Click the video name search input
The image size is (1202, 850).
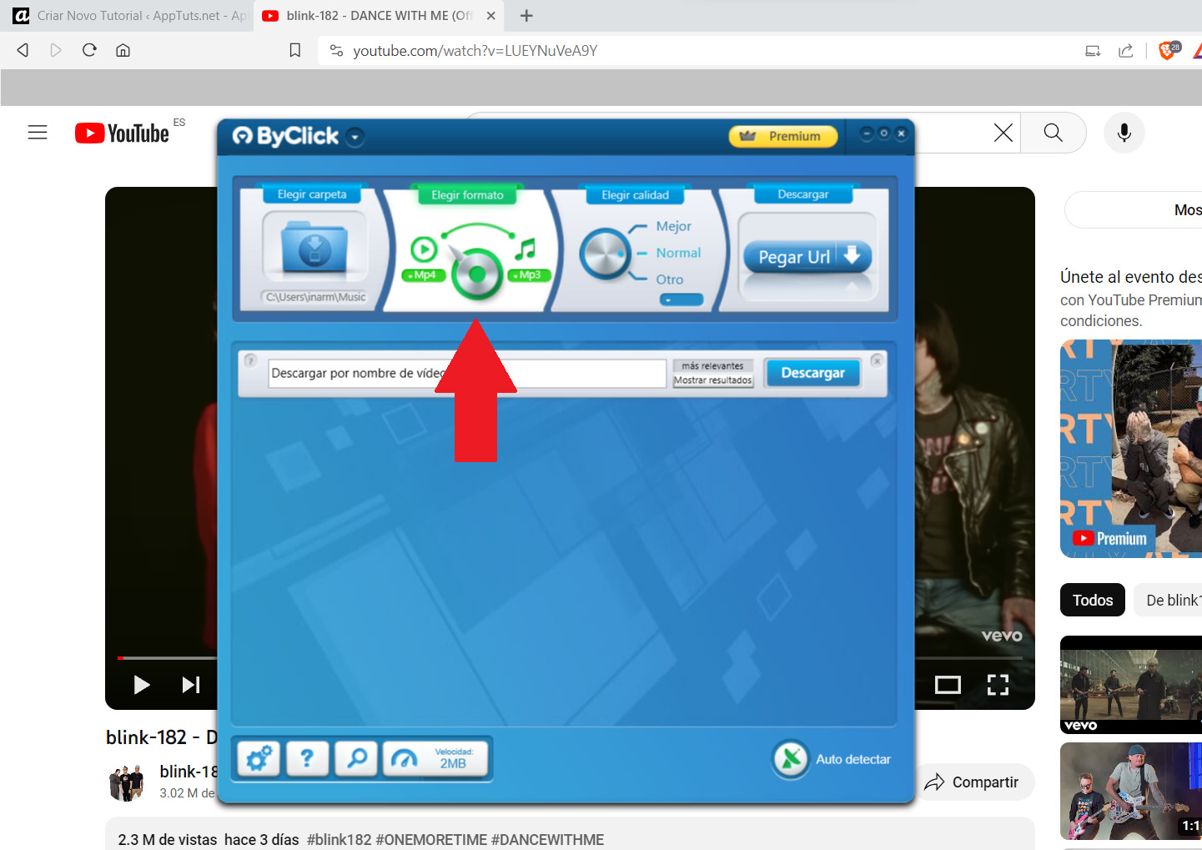(467, 373)
